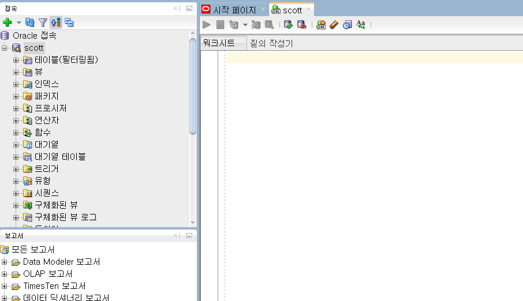523x301 pixels.
Task: Switch to the 시작 페이지 tab
Action: (x=234, y=10)
